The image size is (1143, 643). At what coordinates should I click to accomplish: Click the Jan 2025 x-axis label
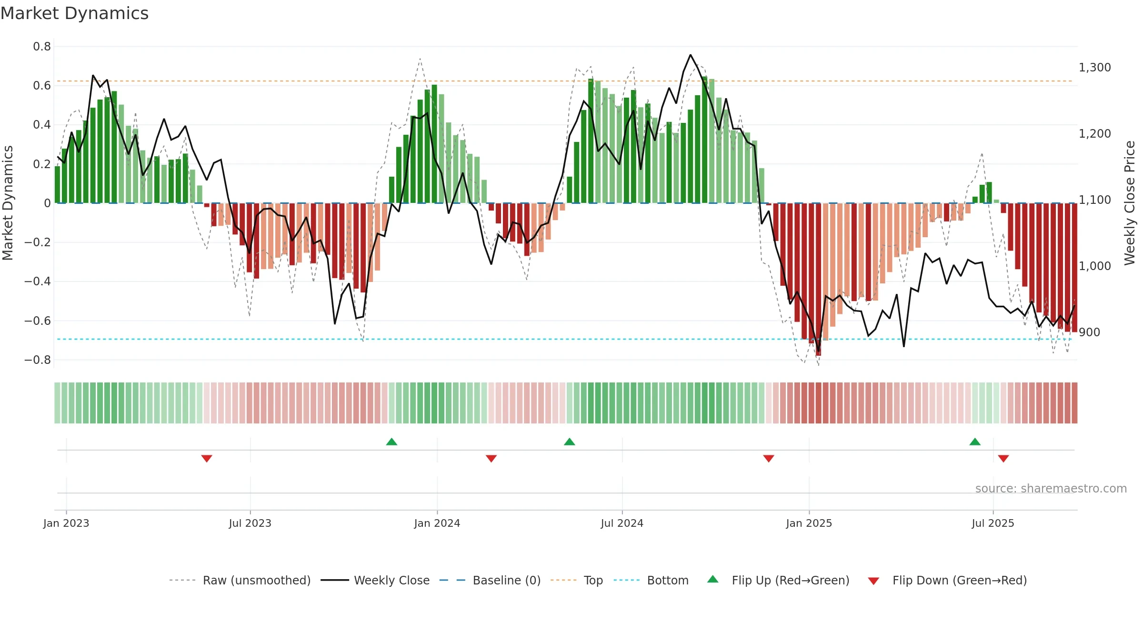click(x=809, y=523)
